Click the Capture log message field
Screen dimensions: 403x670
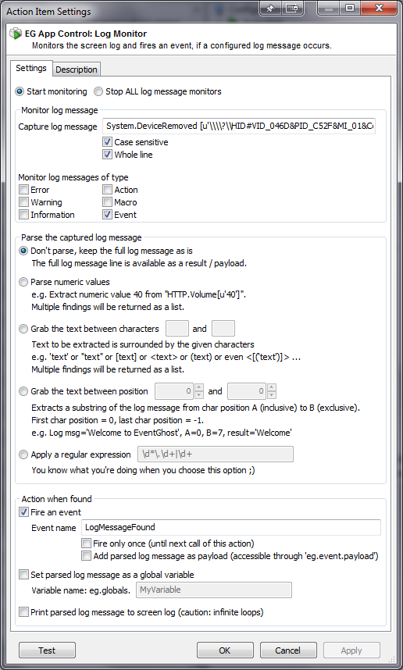(239, 127)
